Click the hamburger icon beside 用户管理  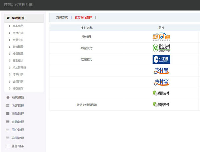coord(8,130)
